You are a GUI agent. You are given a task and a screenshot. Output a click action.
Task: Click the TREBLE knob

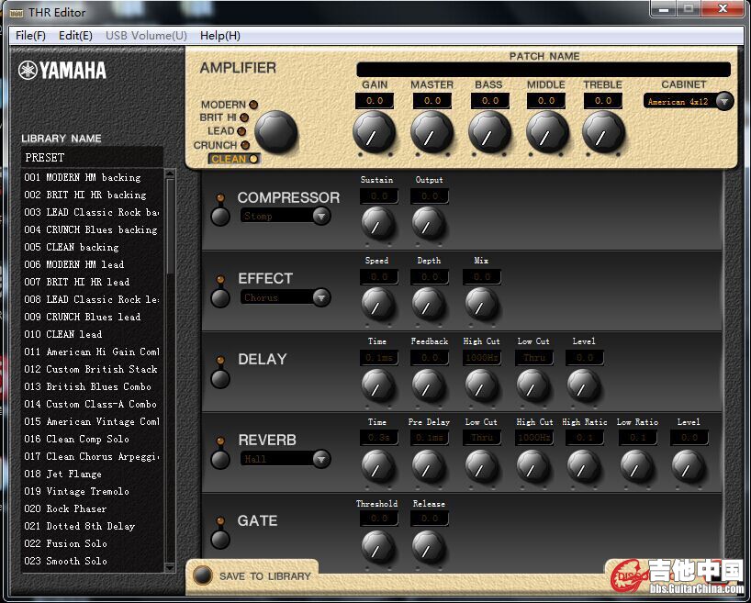603,133
